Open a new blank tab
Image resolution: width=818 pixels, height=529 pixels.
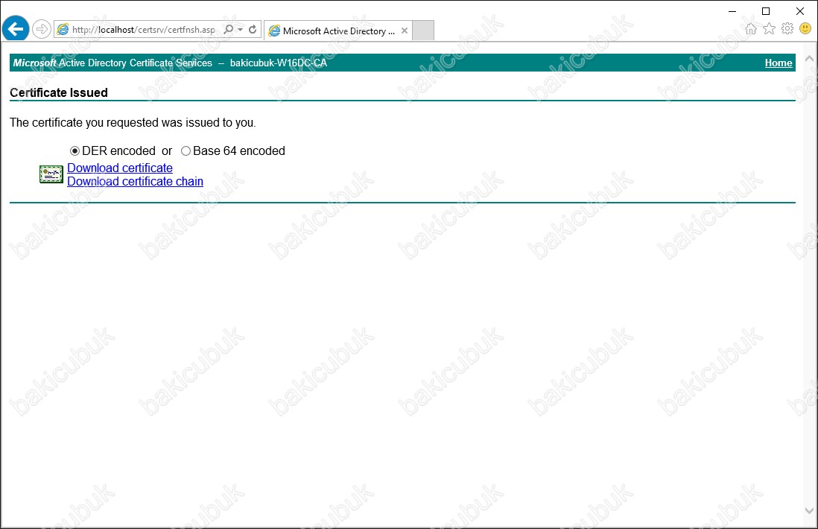click(x=423, y=31)
